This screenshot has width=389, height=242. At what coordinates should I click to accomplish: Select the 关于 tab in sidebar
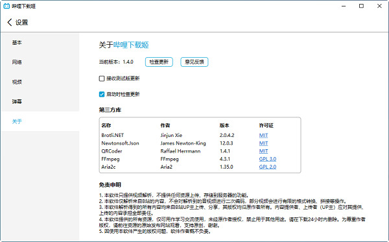(40, 121)
